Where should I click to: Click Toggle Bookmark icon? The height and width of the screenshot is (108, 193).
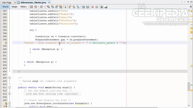pyautogui.click(x=78, y=7)
